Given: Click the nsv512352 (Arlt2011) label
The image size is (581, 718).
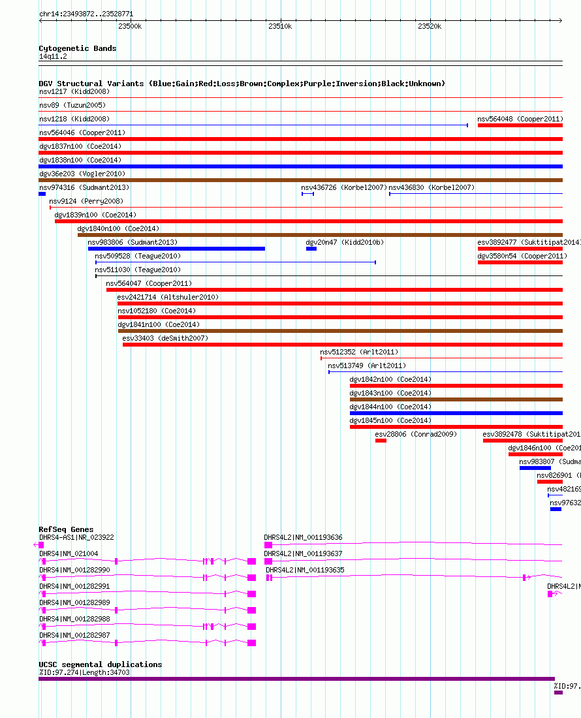Looking at the screenshot, I should pos(359,352).
